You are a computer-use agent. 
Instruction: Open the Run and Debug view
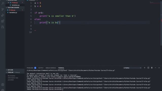point(3,15)
